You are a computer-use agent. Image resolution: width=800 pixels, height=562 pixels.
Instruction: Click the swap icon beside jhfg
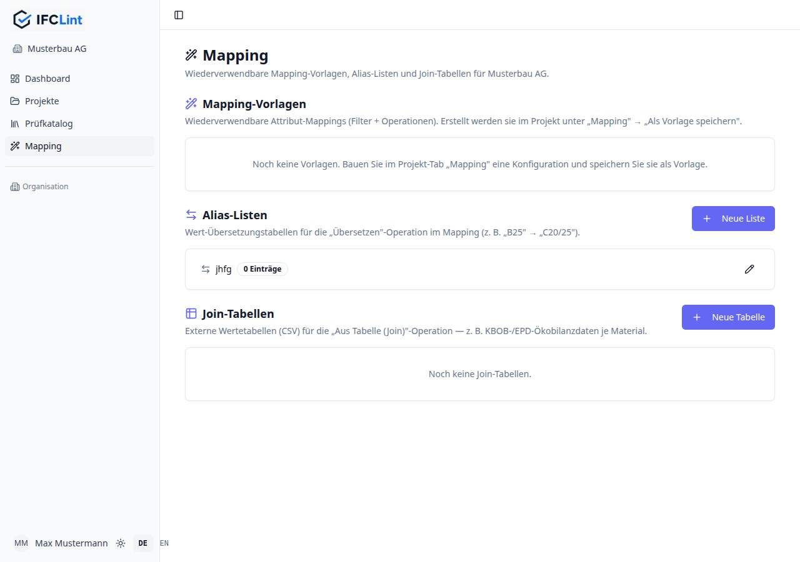[206, 269]
